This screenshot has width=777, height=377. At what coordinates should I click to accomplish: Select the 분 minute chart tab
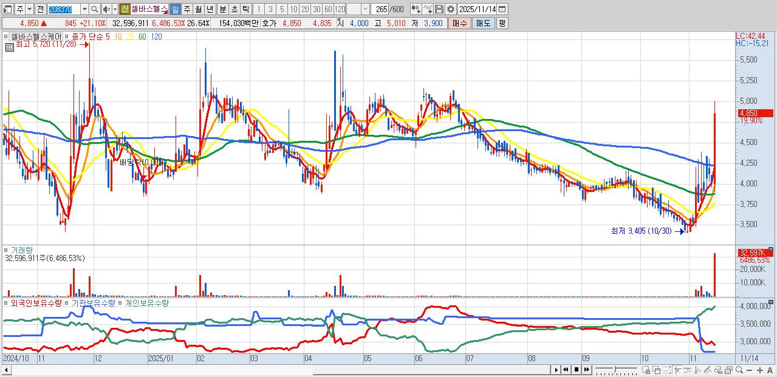click(x=222, y=9)
